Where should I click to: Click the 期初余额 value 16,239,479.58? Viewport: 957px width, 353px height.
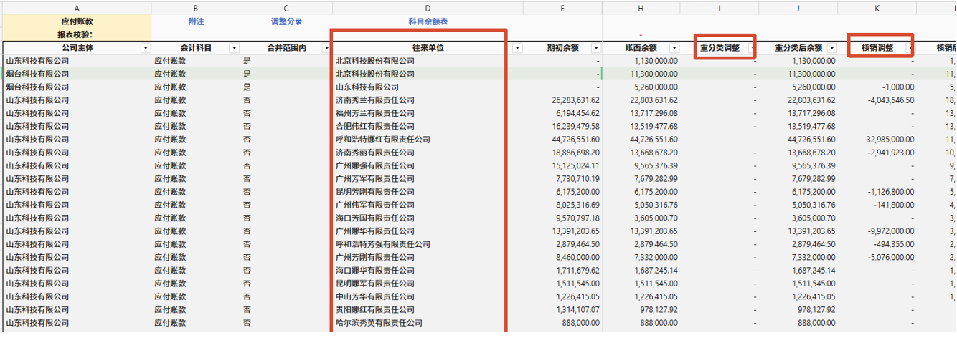point(575,127)
